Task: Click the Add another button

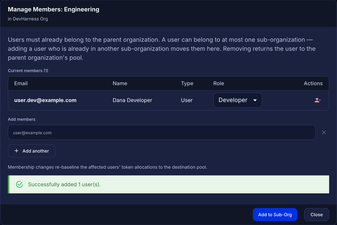Action: tap(31, 151)
